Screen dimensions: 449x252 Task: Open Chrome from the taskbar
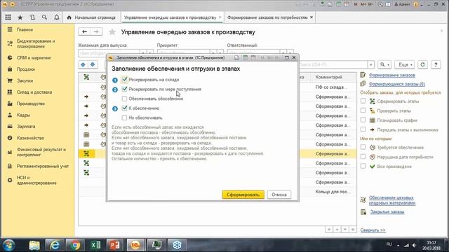point(75,245)
